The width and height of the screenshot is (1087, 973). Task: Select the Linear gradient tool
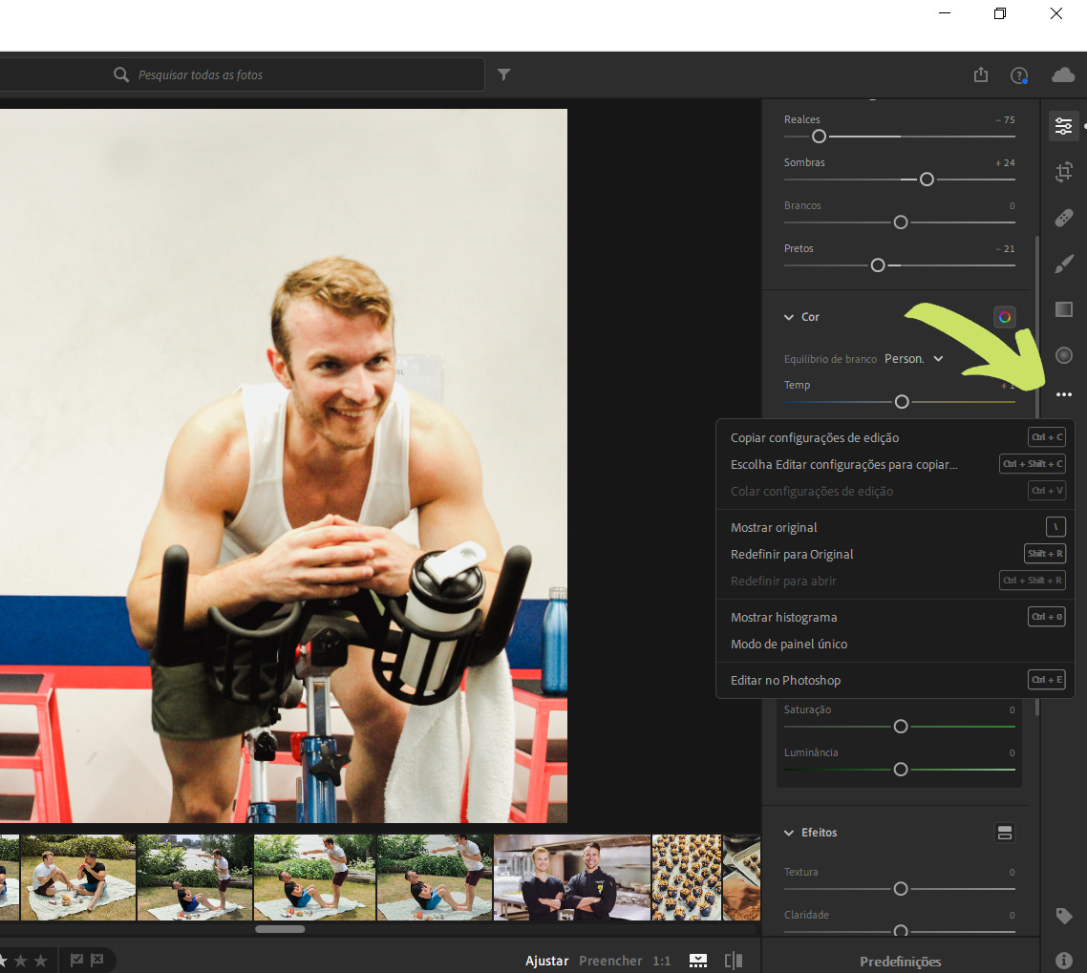(x=1063, y=309)
